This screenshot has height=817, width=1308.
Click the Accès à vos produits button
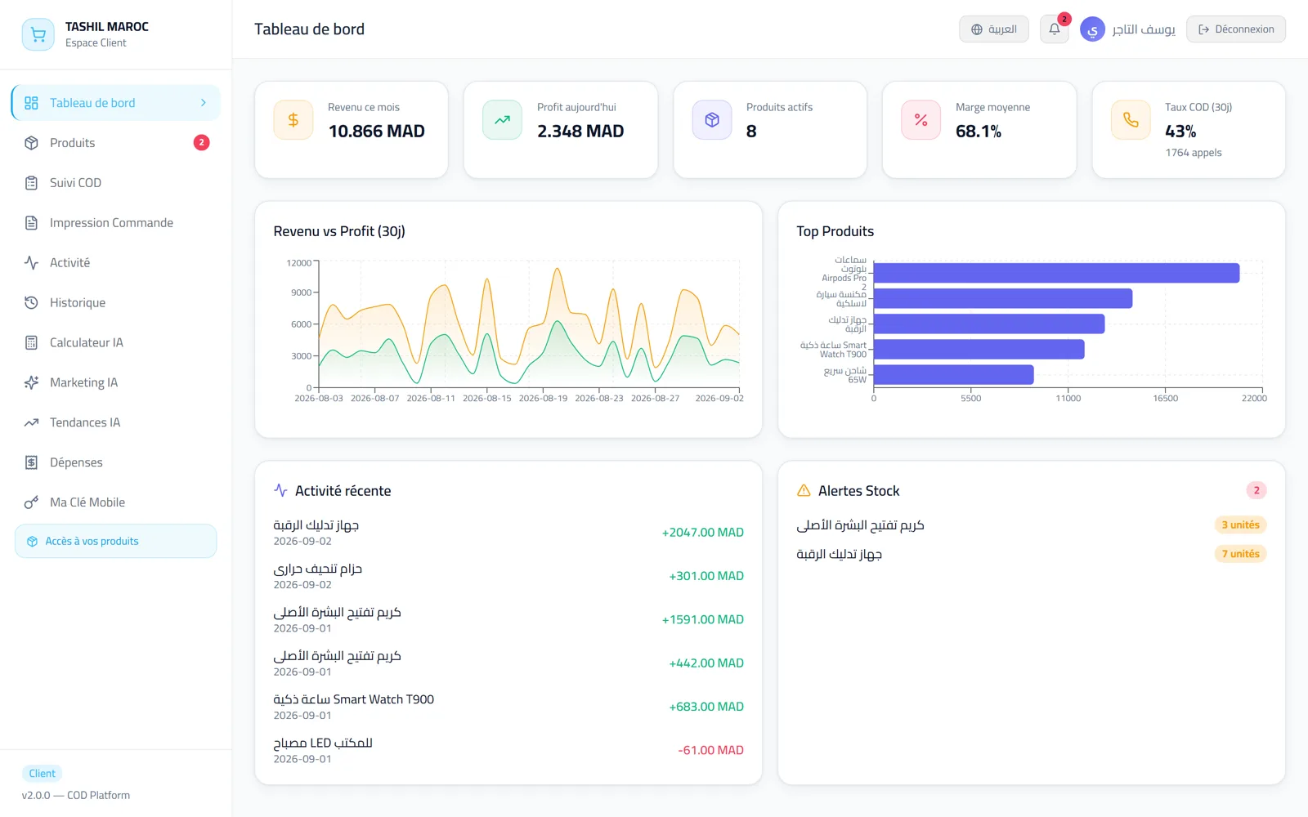tap(116, 541)
